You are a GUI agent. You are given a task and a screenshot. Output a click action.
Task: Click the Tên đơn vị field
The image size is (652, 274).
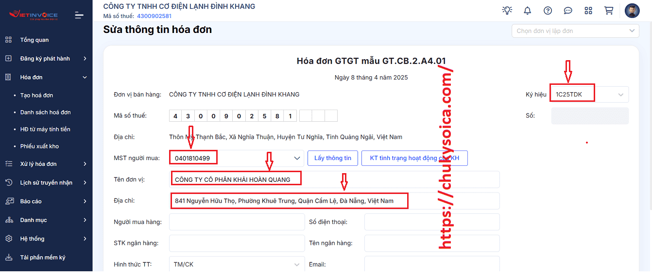point(334,179)
